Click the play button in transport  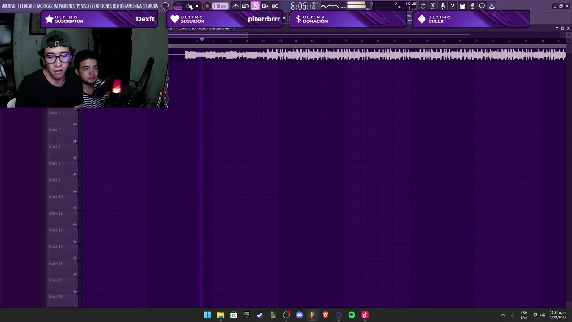click(189, 6)
